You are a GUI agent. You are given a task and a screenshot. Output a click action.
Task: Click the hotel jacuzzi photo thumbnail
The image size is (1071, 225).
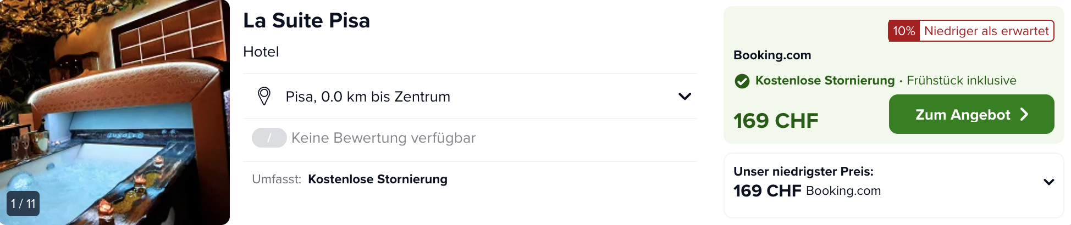pos(115,113)
